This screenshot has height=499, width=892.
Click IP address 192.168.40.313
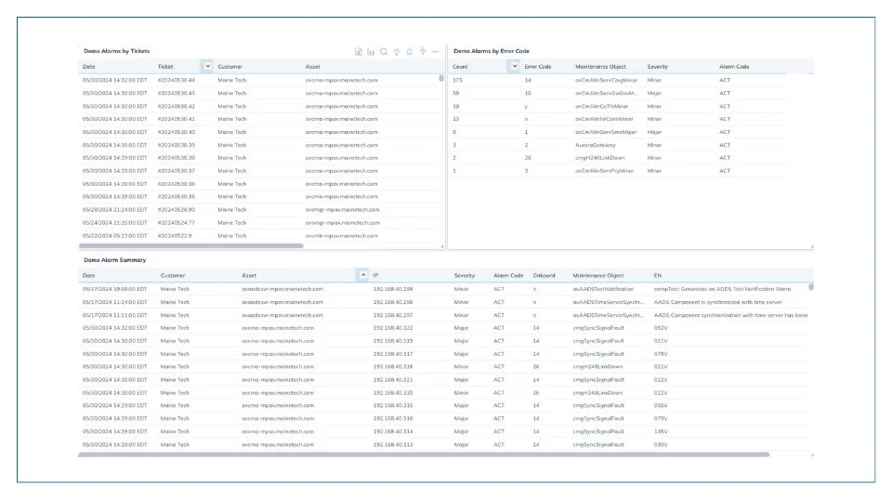(392, 445)
